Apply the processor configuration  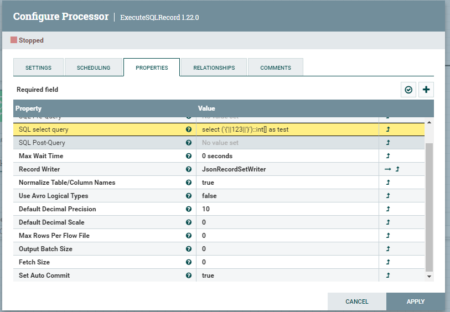tap(416, 301)
